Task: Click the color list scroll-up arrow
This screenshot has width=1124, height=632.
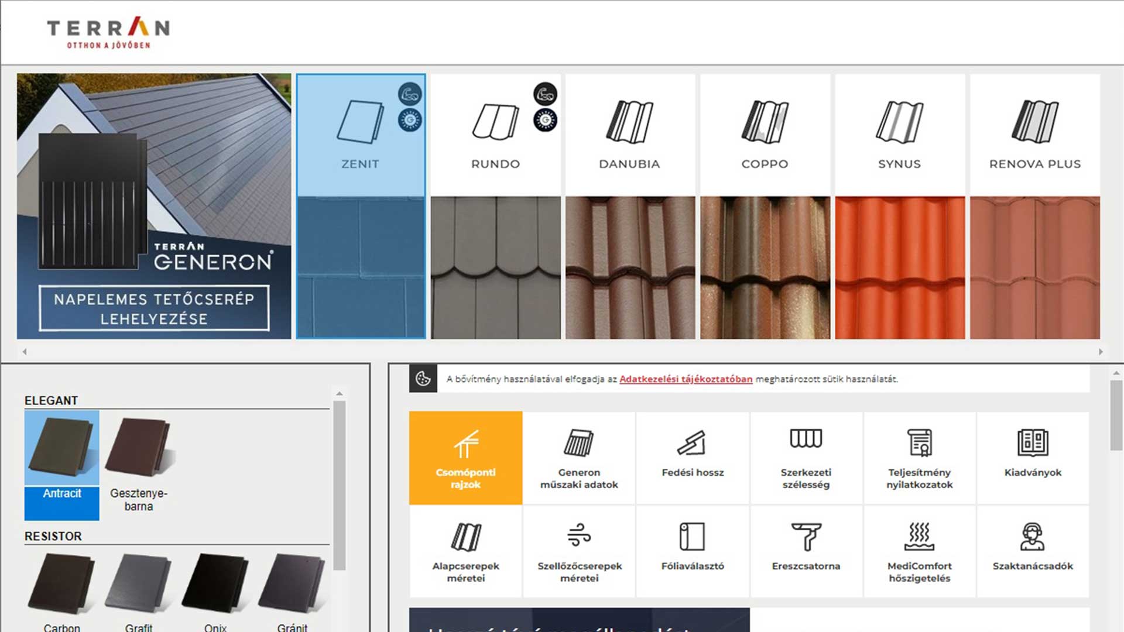Action: [340, 394]
